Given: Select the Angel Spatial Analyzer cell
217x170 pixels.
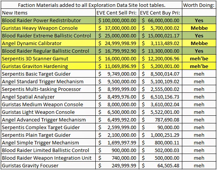Looking at the screenshot, I should (x=48, y=97).
